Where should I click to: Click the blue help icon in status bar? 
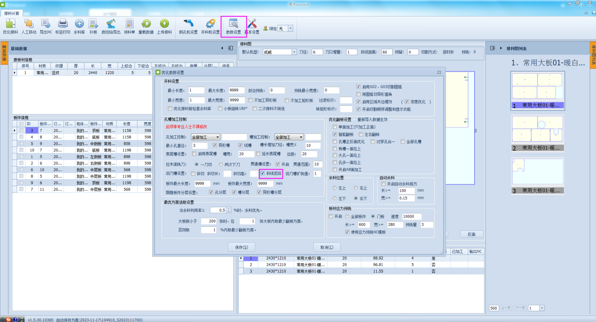(x=15, y=319)
